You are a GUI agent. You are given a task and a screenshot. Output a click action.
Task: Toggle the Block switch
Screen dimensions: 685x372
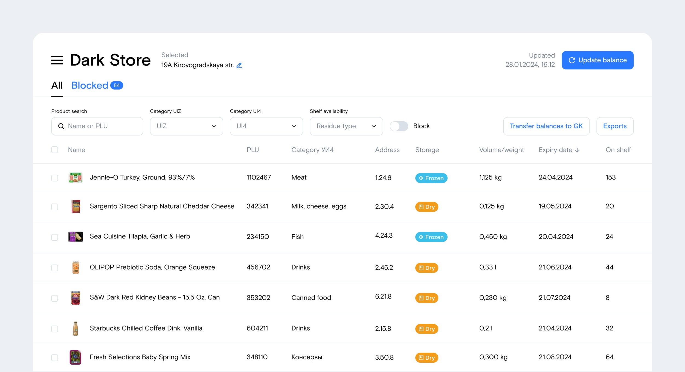pos(399,126)
